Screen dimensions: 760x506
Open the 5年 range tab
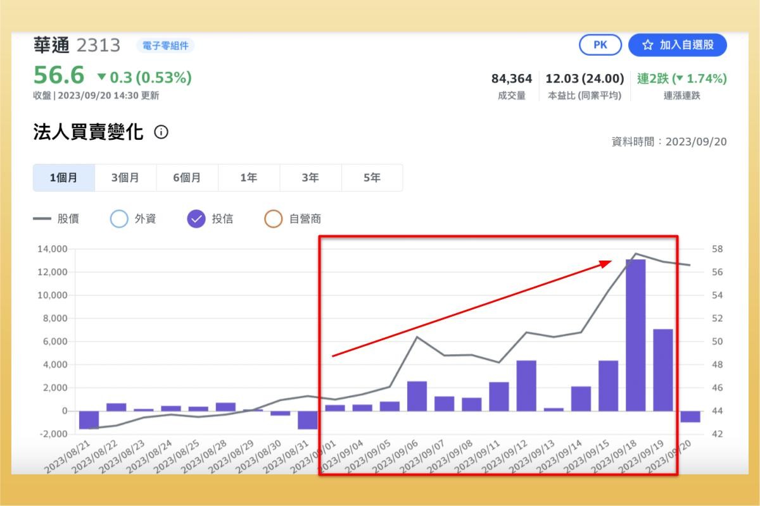point(372,178)
